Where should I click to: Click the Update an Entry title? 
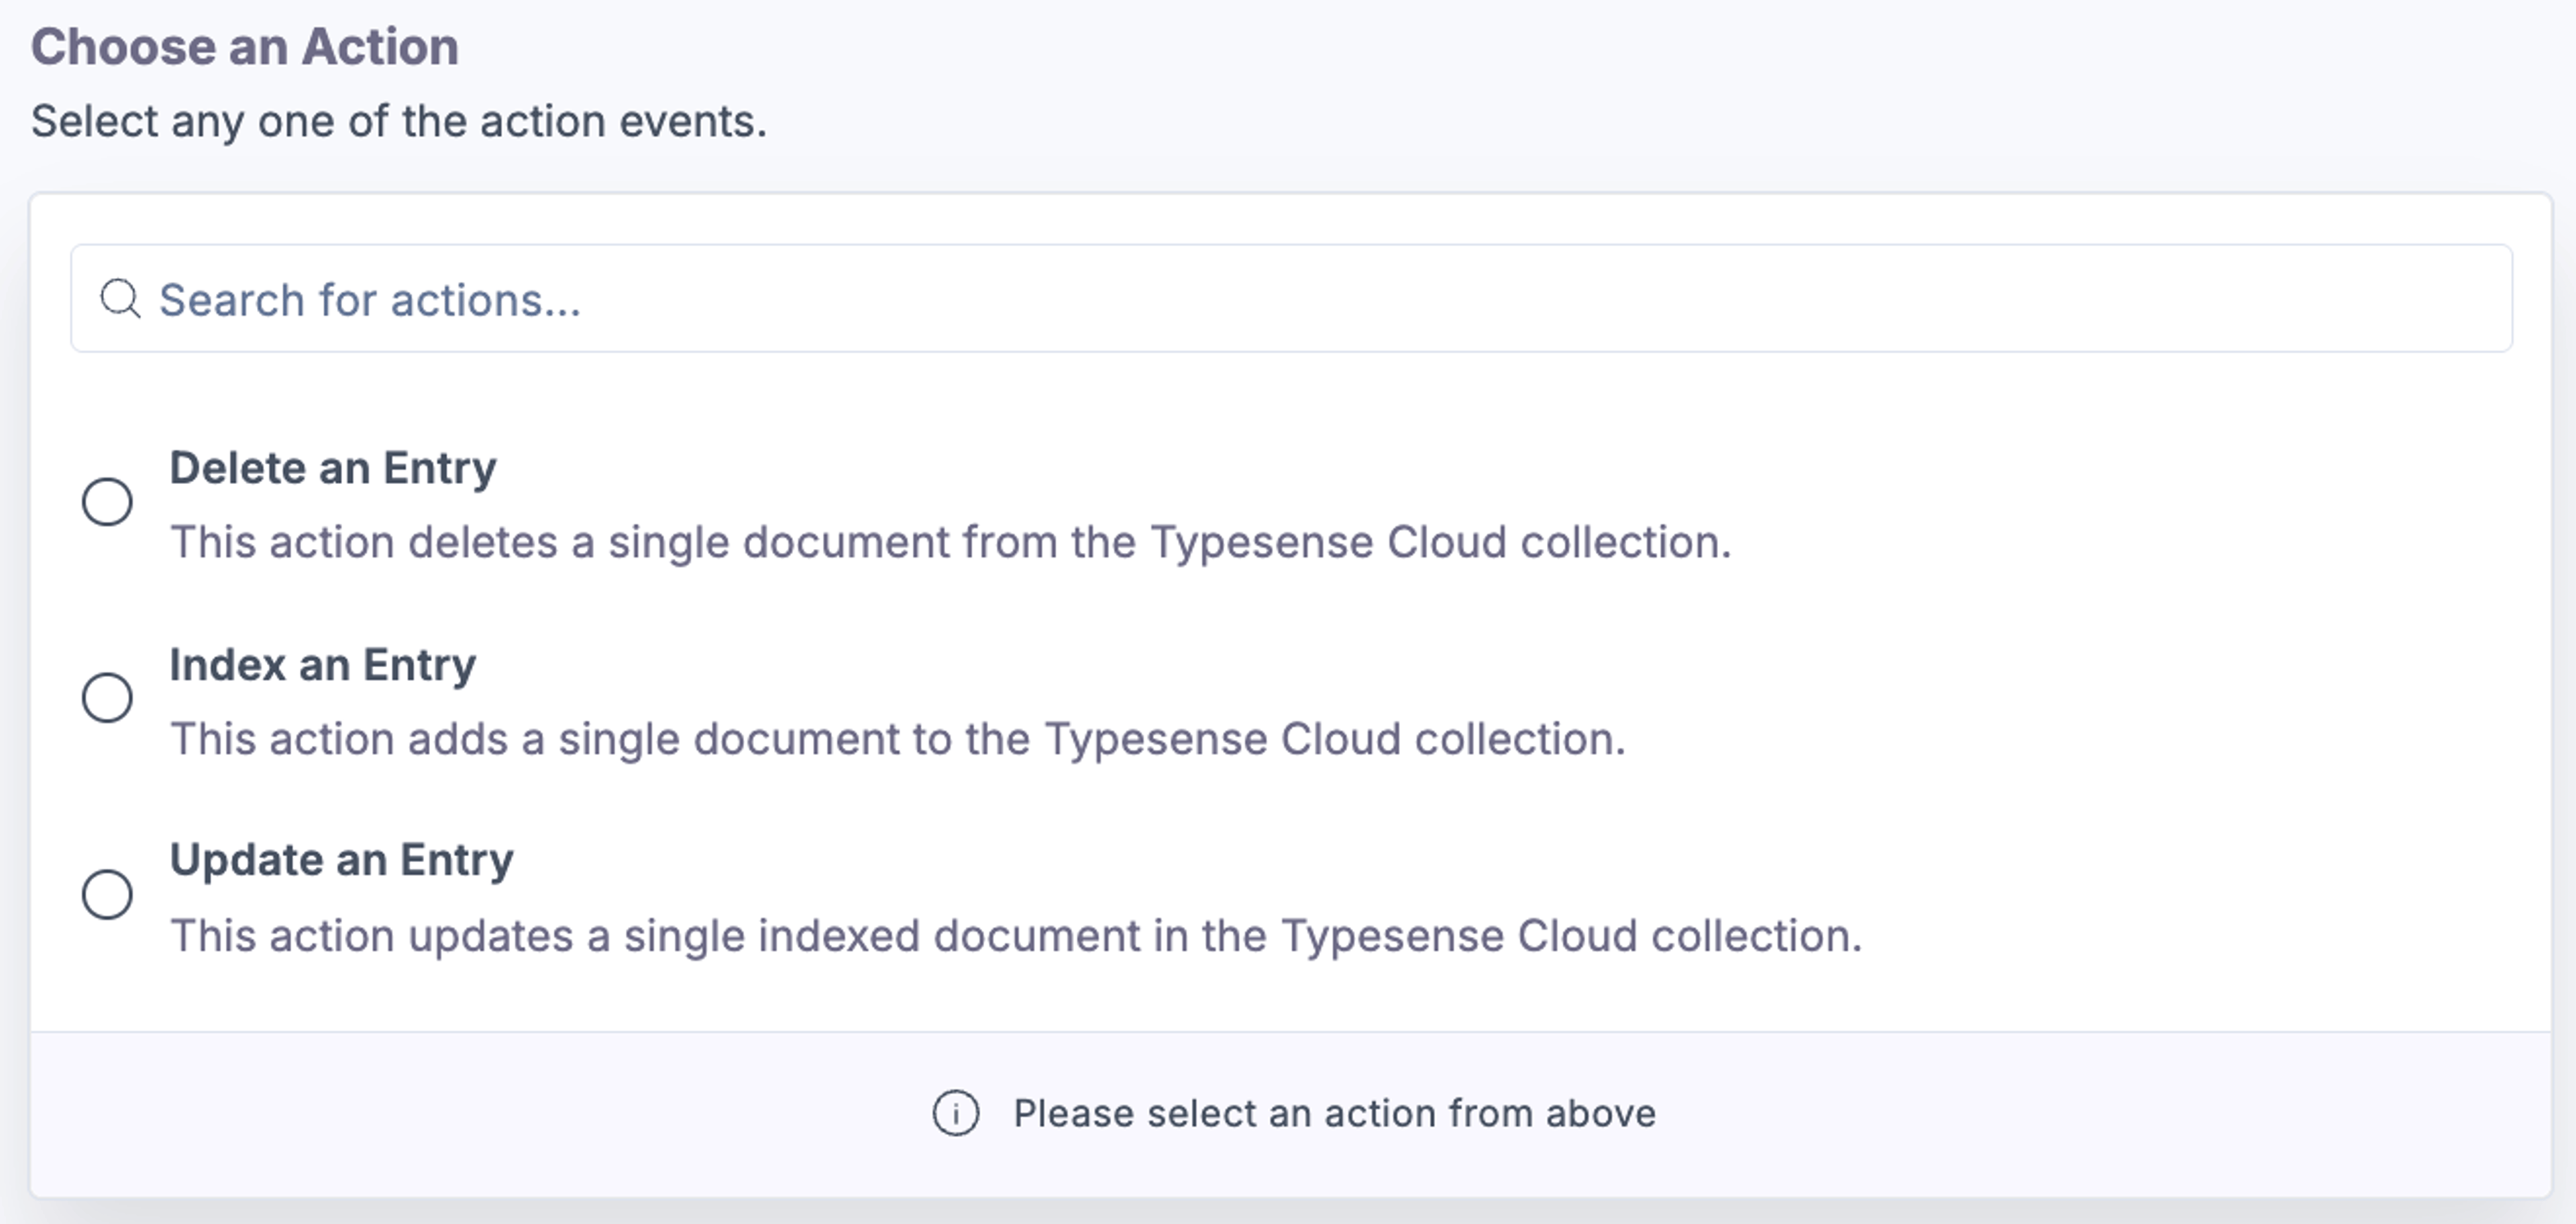click(x=342, y=860)
